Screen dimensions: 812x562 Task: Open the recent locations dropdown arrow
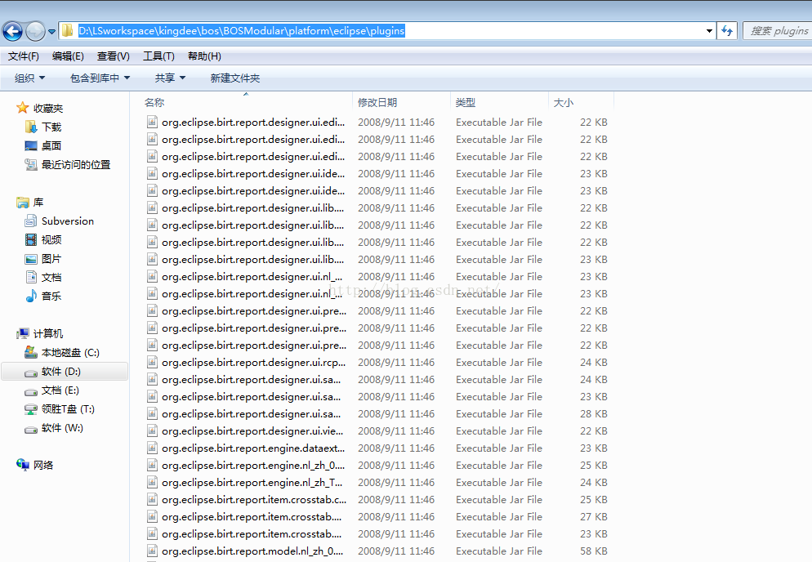click(51, 32)
